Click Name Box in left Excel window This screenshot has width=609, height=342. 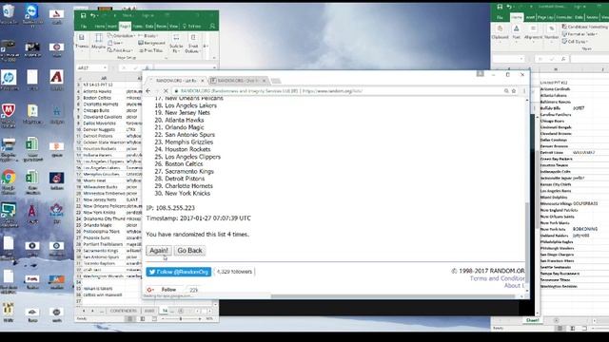(x=92, y=67)
